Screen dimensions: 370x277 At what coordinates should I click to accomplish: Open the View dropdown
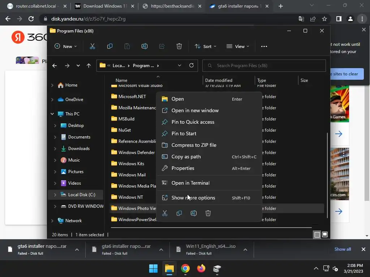(238, 47)
